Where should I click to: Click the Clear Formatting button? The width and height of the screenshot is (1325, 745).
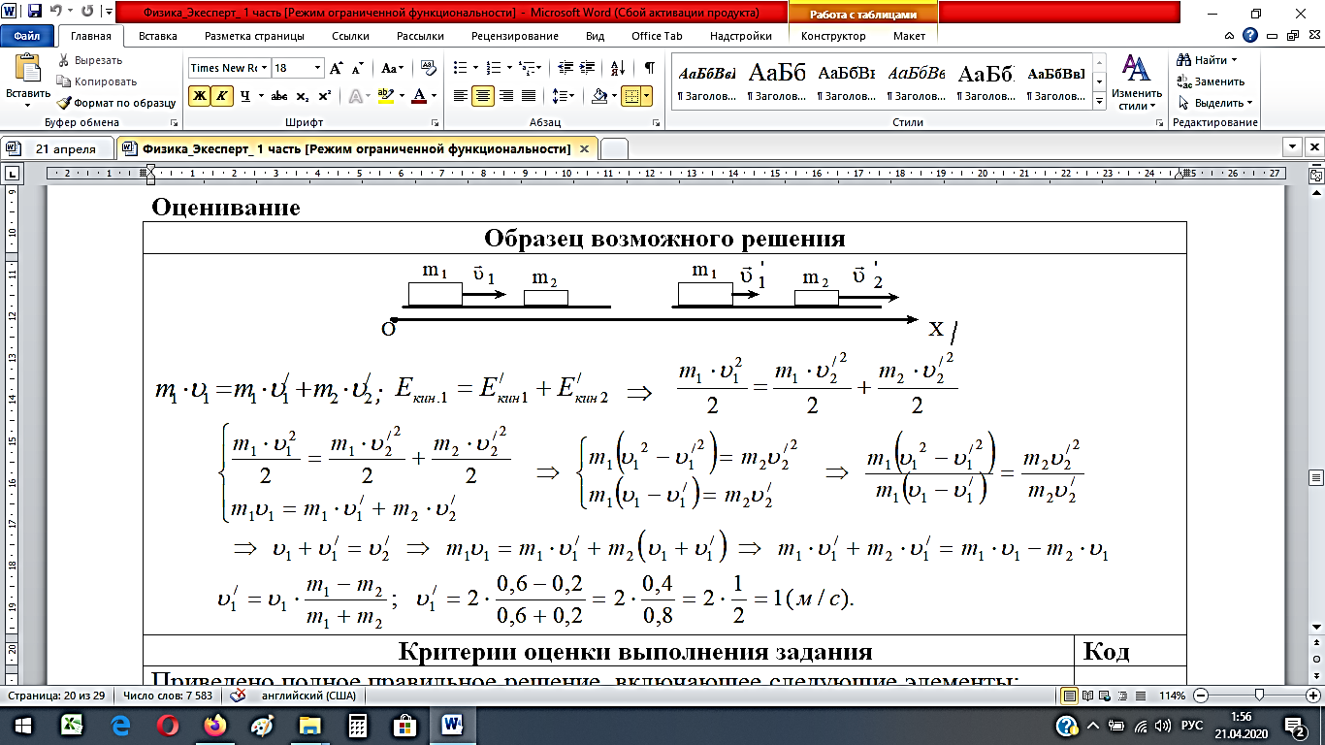(x=428, y=68)
